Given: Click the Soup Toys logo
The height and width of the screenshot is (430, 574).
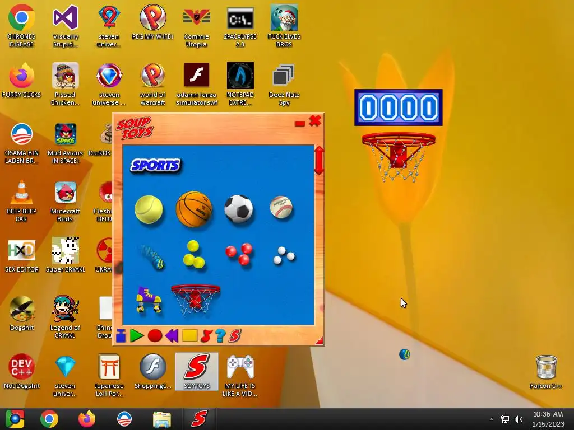Looking at the screenshot, I should 135,128.
